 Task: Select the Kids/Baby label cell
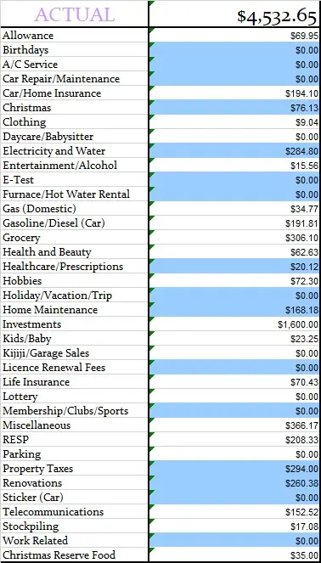(75, 338)
